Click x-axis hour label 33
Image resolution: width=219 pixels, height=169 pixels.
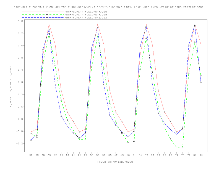coord(98,155)
